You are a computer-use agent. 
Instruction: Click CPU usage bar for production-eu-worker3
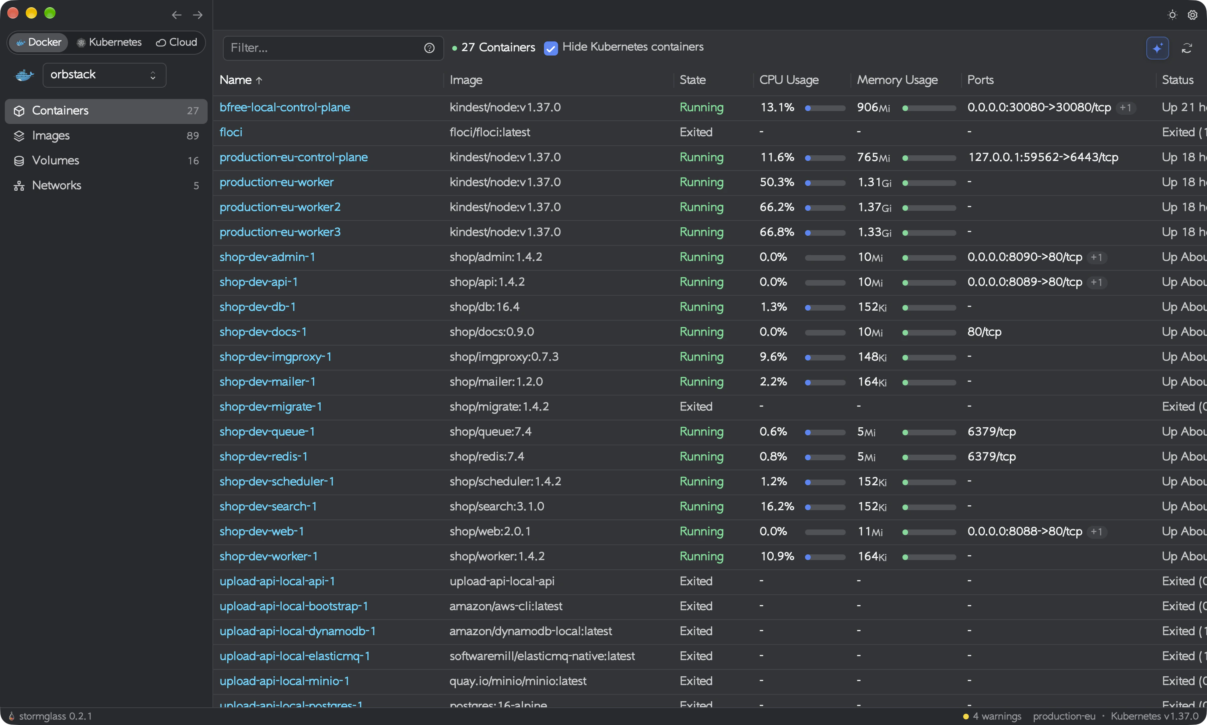824,233
